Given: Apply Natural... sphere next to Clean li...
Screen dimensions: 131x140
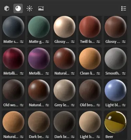Looking at the screenshot, I should [64, 58].
